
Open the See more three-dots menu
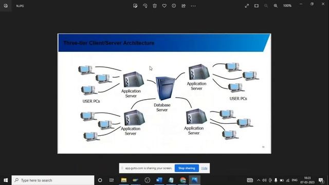pos(193,6)
